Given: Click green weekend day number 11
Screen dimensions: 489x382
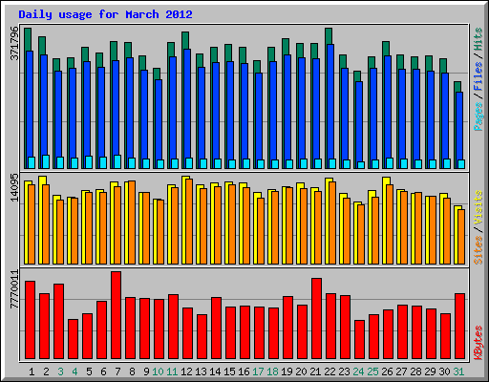Looking at the screenshot, I should point(172,371).
